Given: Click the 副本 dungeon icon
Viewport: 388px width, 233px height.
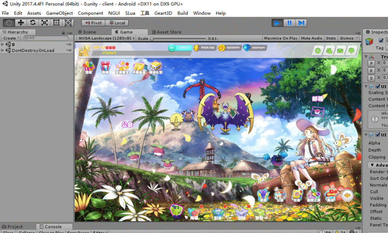Looking at the screenshot, I should 218,214.
